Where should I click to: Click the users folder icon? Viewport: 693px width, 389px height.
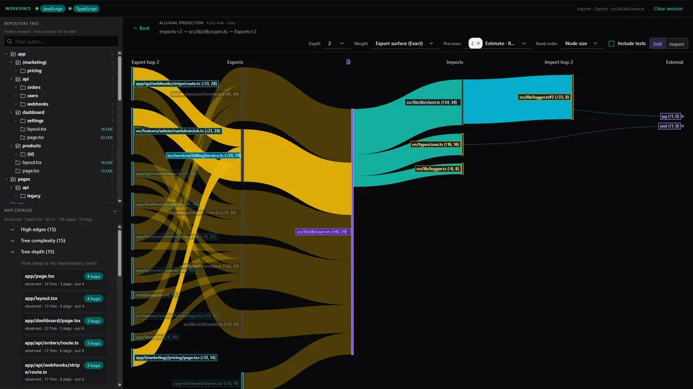point(22,96)
